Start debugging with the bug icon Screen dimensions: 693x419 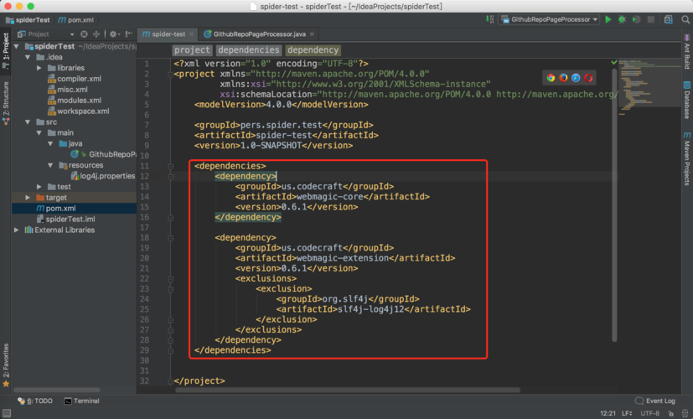623,19
